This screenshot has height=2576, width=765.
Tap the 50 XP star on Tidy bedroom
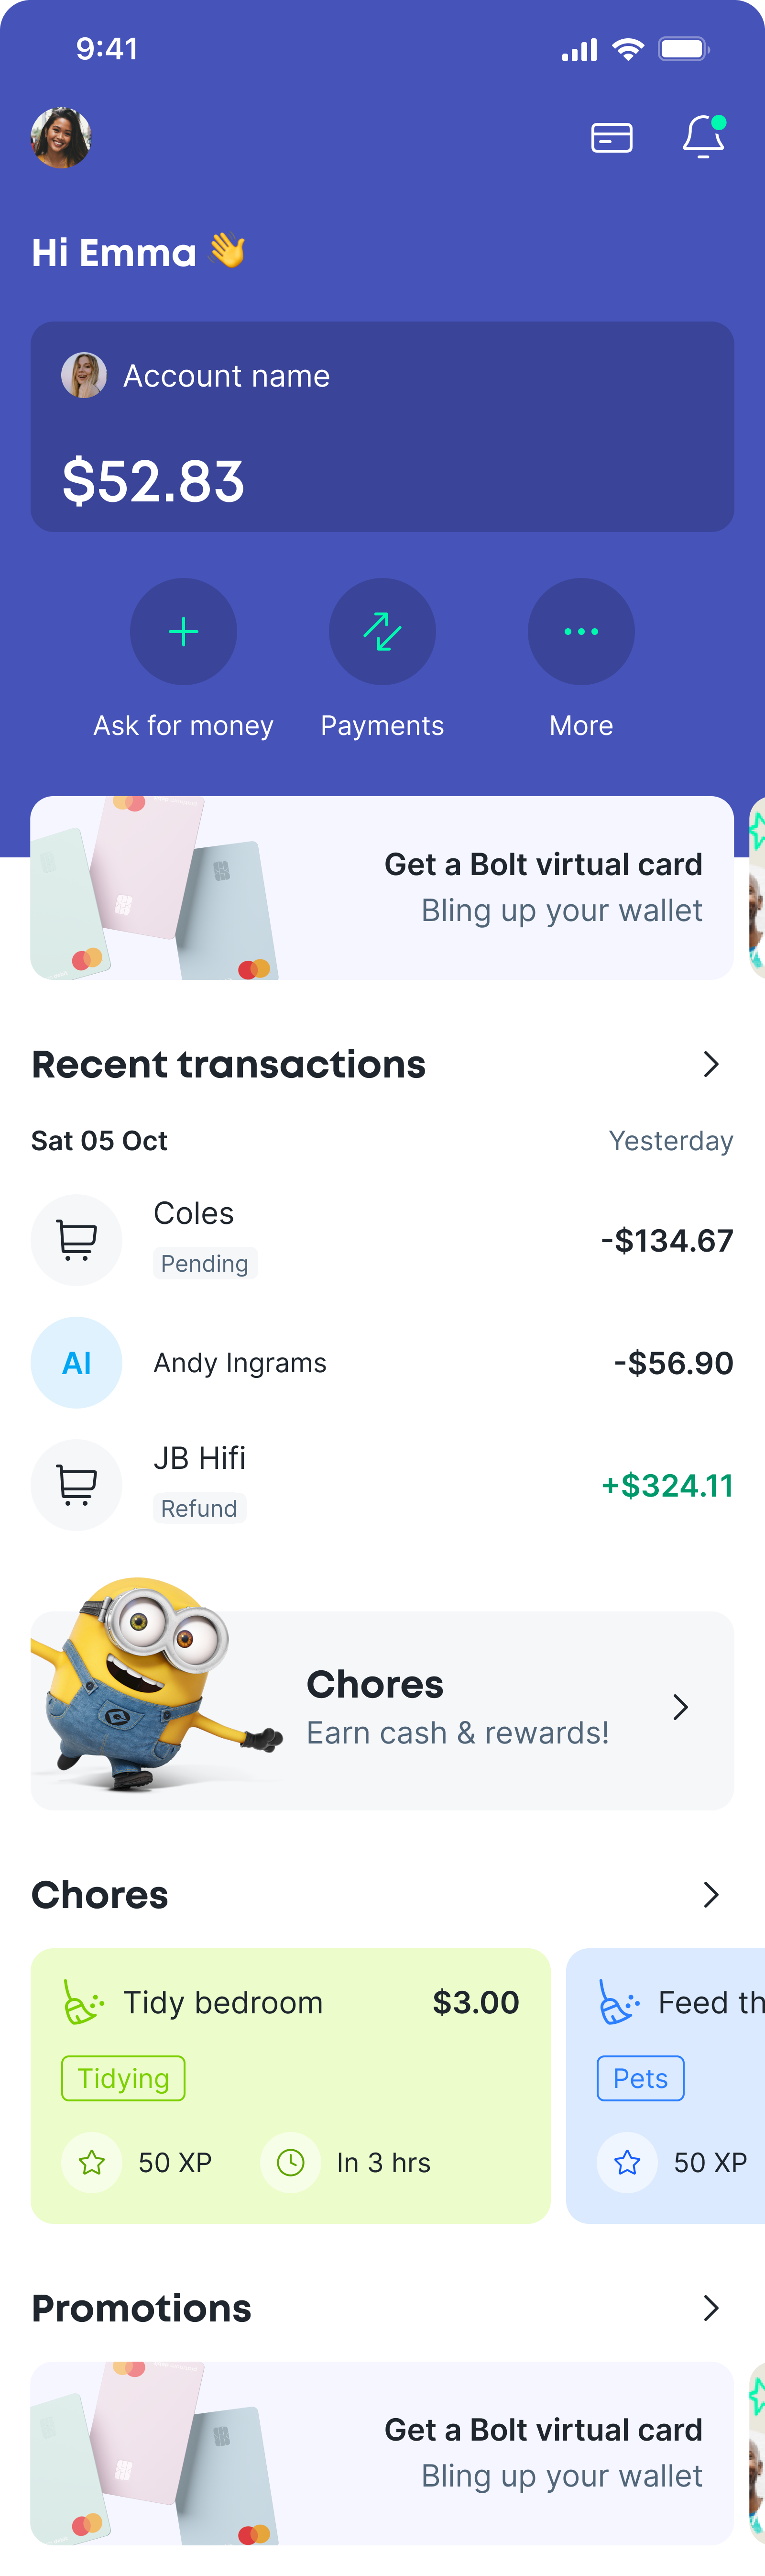(x=92, y=2163)
